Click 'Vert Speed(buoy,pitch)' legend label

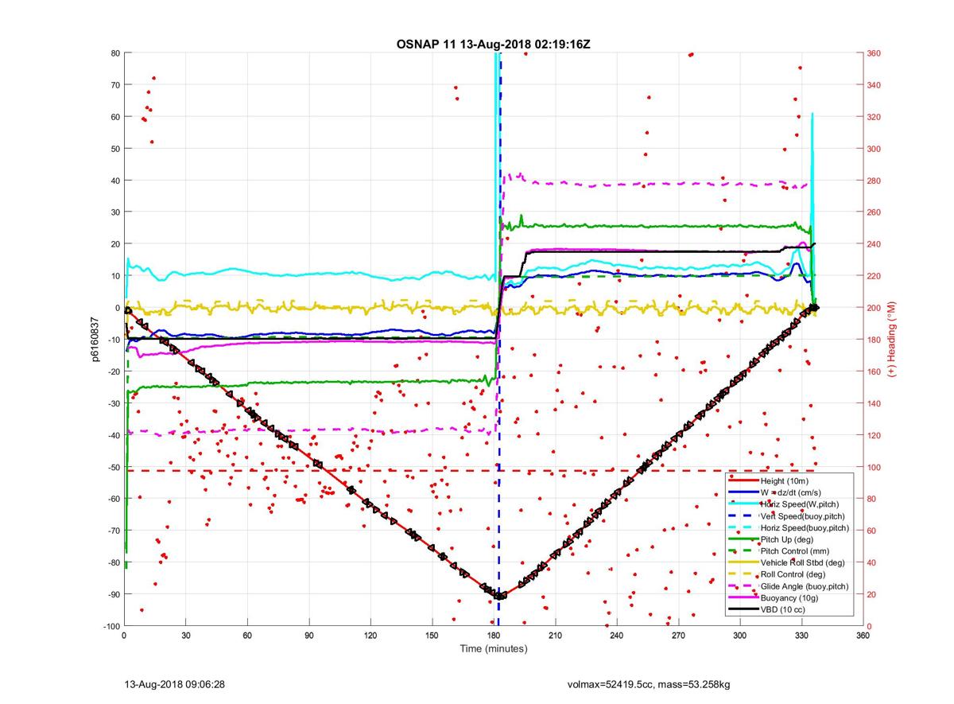[x=803, y=516]
